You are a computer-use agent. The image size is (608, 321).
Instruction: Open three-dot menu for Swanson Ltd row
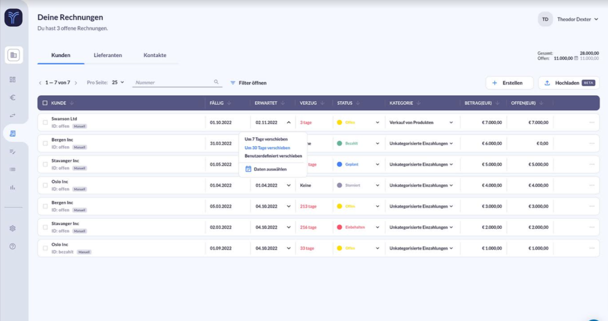pyautogui.click(x=592, y=123)
